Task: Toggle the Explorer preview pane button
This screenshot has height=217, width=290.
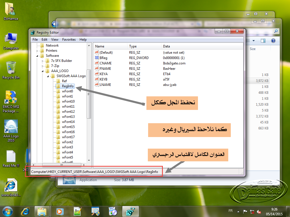Action: click(x=263, y=41)
